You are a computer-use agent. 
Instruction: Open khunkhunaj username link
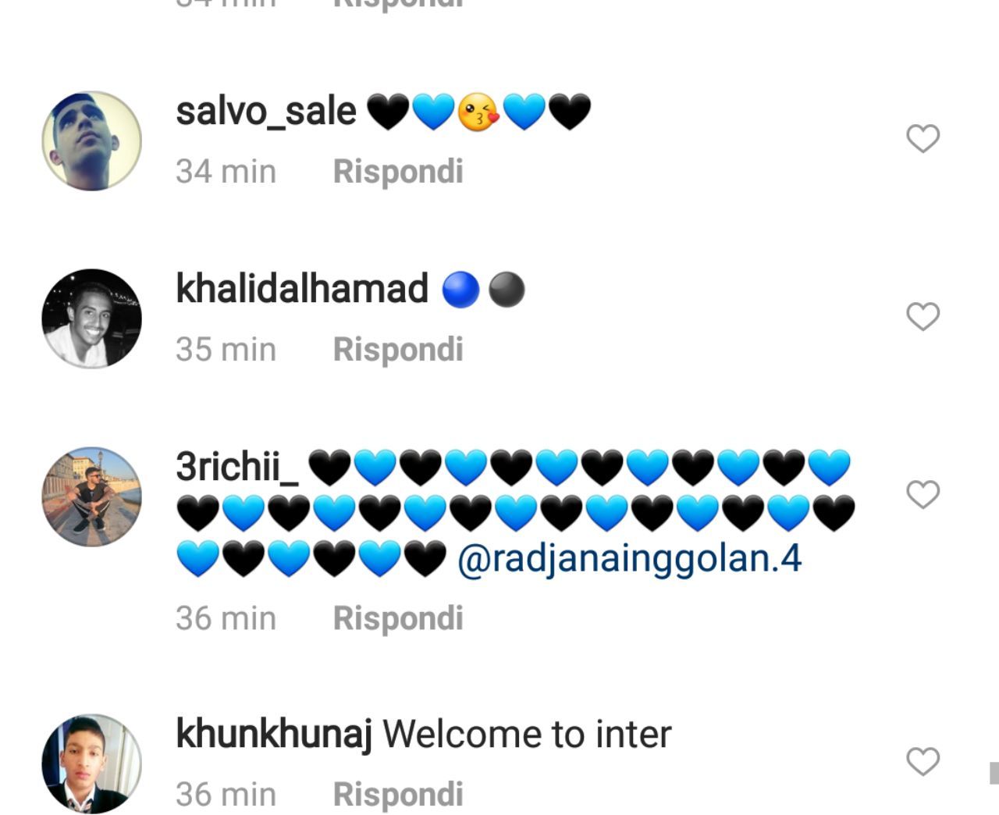tap(274, 735)
